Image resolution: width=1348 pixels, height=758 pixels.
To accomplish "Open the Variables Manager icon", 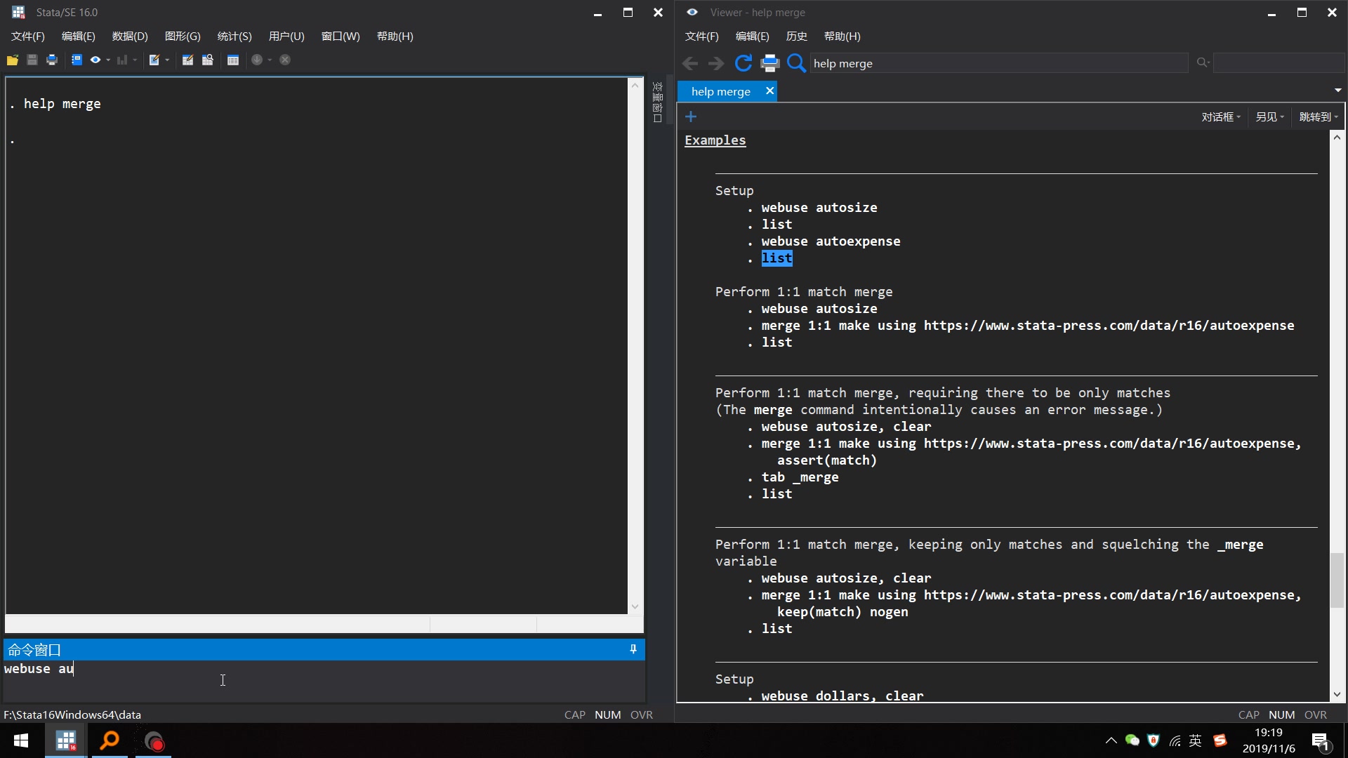I will (233, 60).
